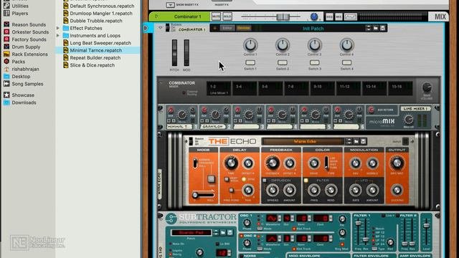Click Subtractor Filter 1 Type button
This screenshot has height=258, width=459.
(x=374, y=249)
